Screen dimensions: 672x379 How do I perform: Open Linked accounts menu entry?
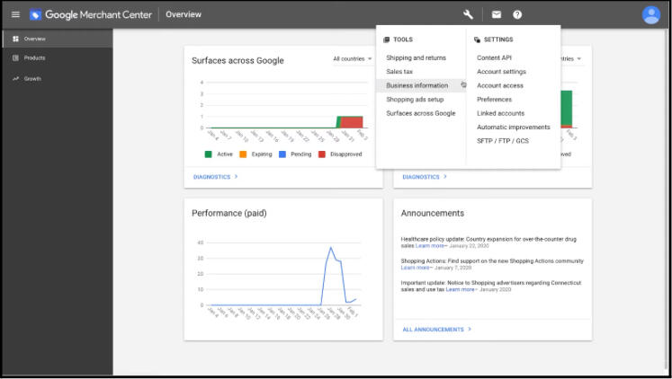click(500, 113)
